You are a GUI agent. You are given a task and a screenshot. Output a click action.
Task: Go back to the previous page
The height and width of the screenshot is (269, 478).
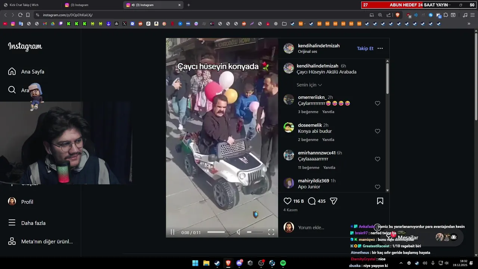click(x=5, y=15)
